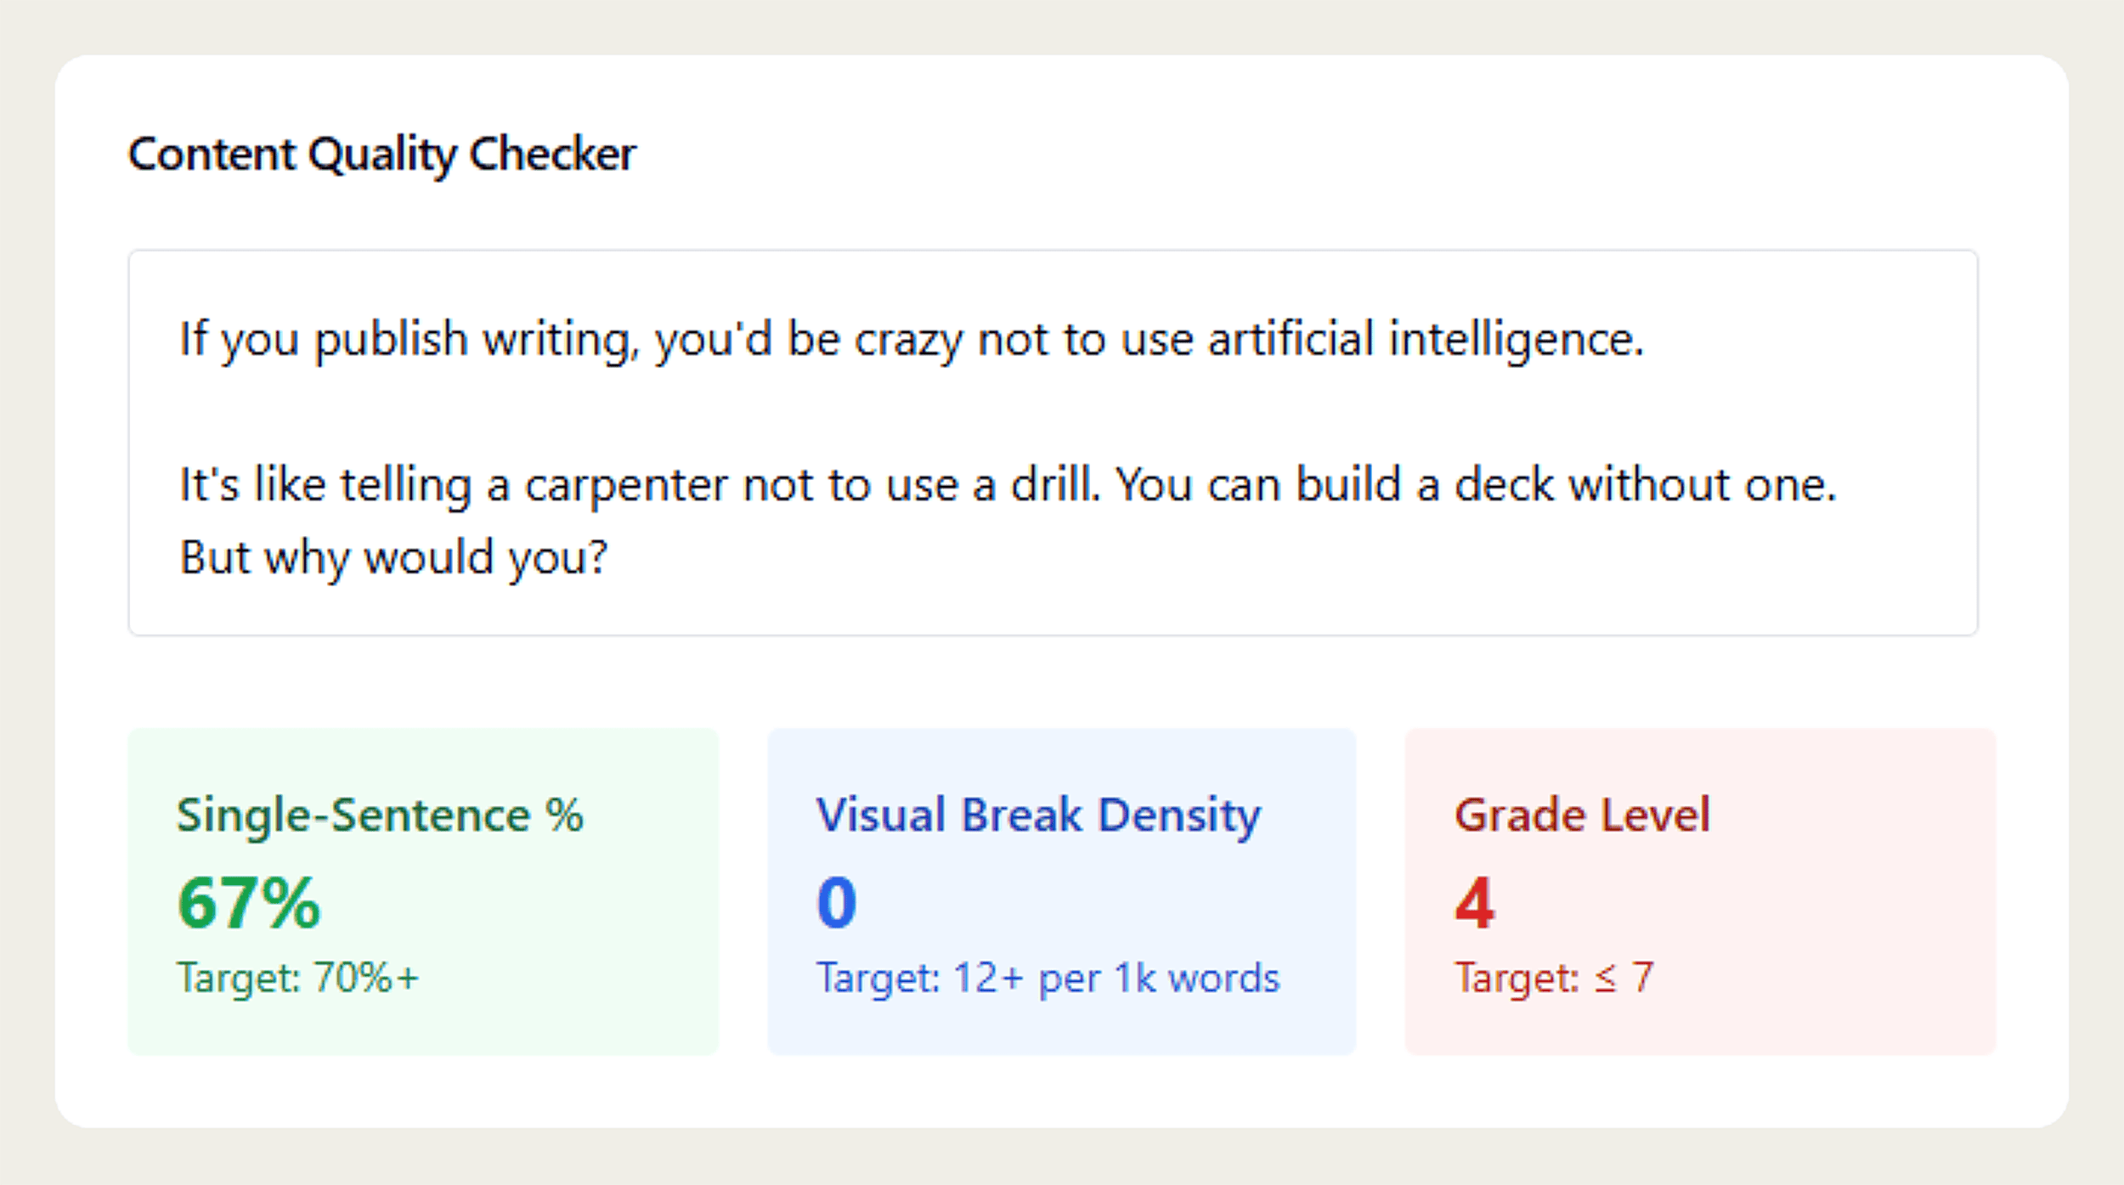This screenshot has height=1185, width=2124.
Task: Select the Single-Sentence % metric card
Action: [422, 889]
